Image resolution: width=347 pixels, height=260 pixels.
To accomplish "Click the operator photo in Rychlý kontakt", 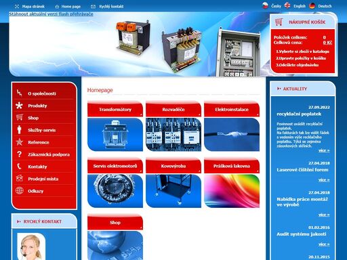I will (x=31, y=246).
